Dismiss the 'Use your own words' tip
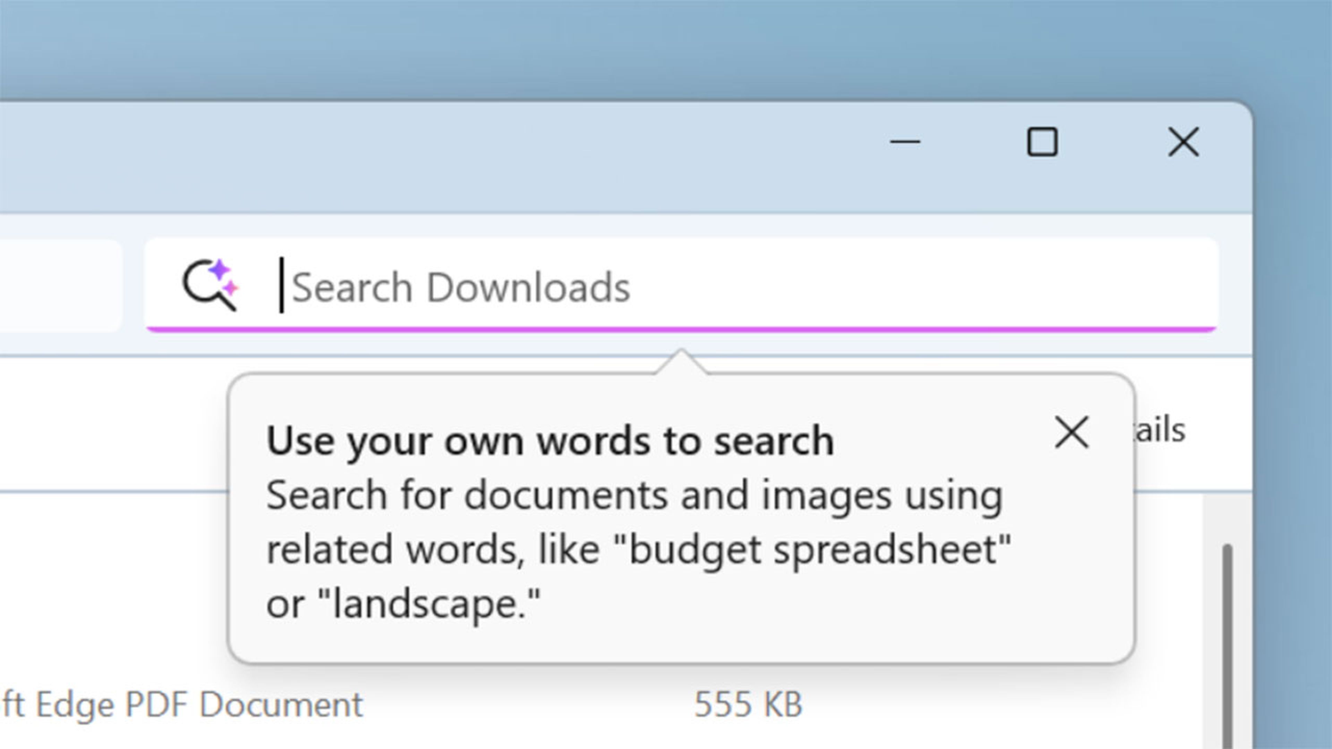Viewport: 1332px width, 749px height. (x=1071, y=432)
